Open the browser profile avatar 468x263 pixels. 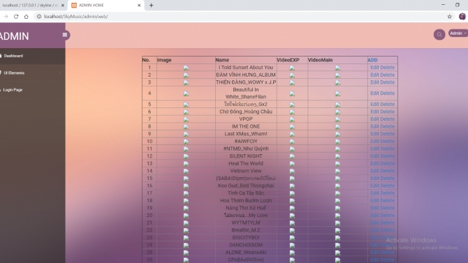tap(462, 17)
